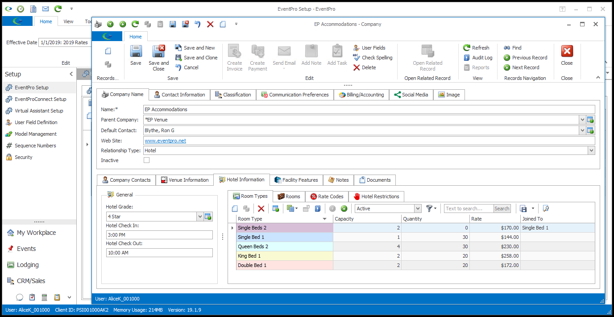Viewport: 614px width, 317px height.
Task: Click the Save and Close ribbon icon
Action: 158,51
